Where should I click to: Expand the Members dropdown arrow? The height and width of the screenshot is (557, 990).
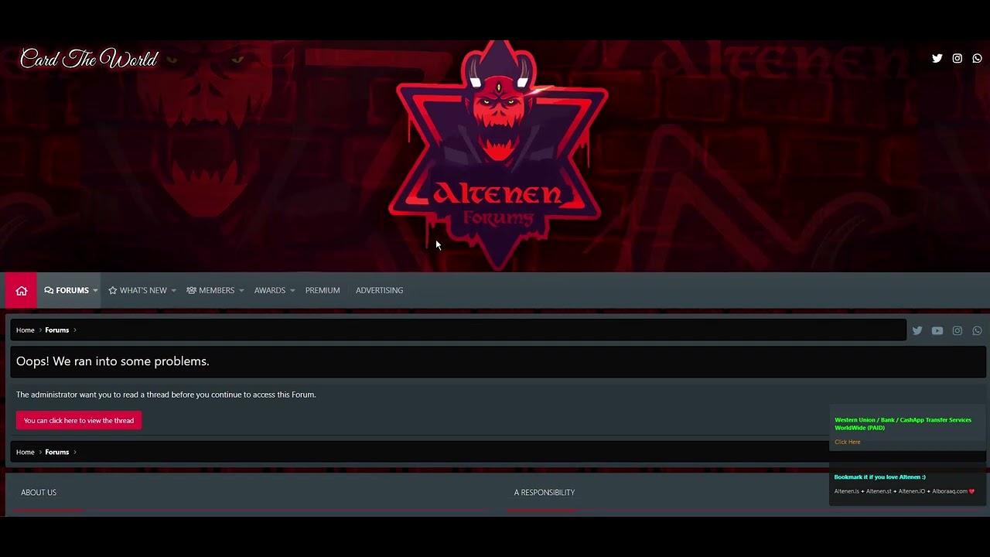click(241, 291)
